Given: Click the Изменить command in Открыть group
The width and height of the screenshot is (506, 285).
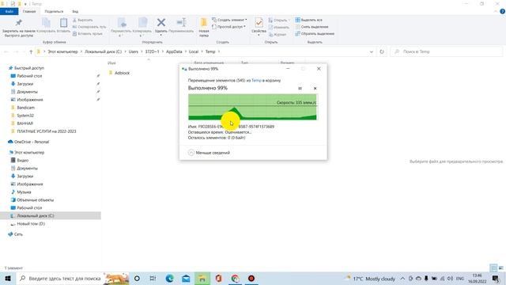Looking at the screenshot, I should click(x=278, y=27).
